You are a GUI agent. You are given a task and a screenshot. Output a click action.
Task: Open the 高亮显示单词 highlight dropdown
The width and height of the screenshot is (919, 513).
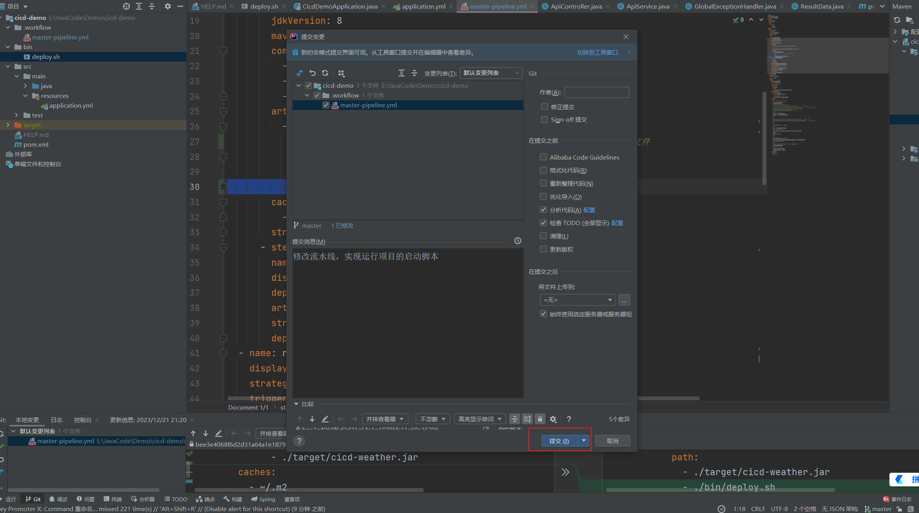point(480,419)
